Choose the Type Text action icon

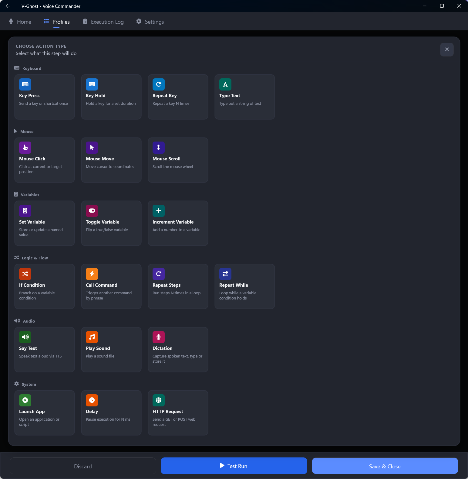click(x=225, y=84)
